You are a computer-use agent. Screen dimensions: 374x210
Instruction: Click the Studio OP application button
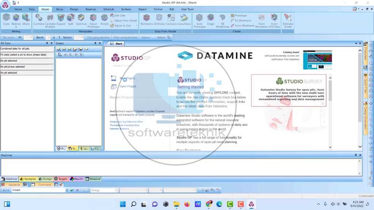(5, 5)
